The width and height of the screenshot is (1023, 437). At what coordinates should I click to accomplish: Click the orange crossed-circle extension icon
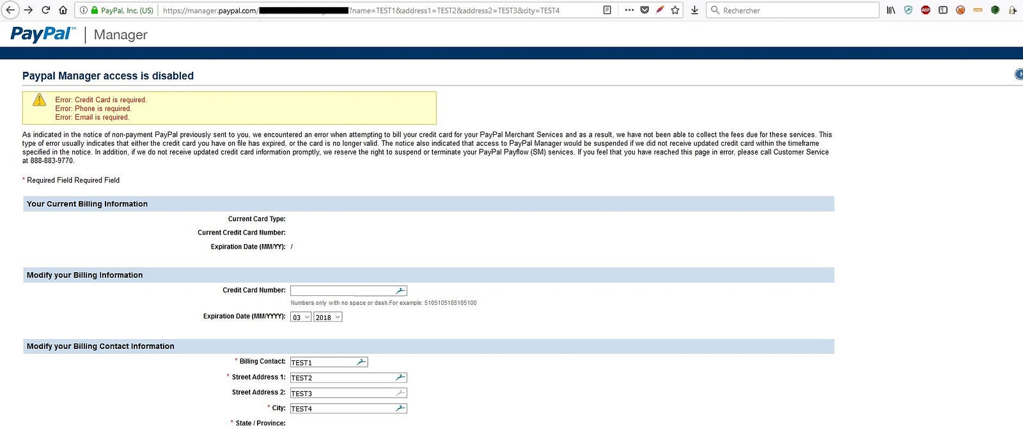click(x=960, y=10)
